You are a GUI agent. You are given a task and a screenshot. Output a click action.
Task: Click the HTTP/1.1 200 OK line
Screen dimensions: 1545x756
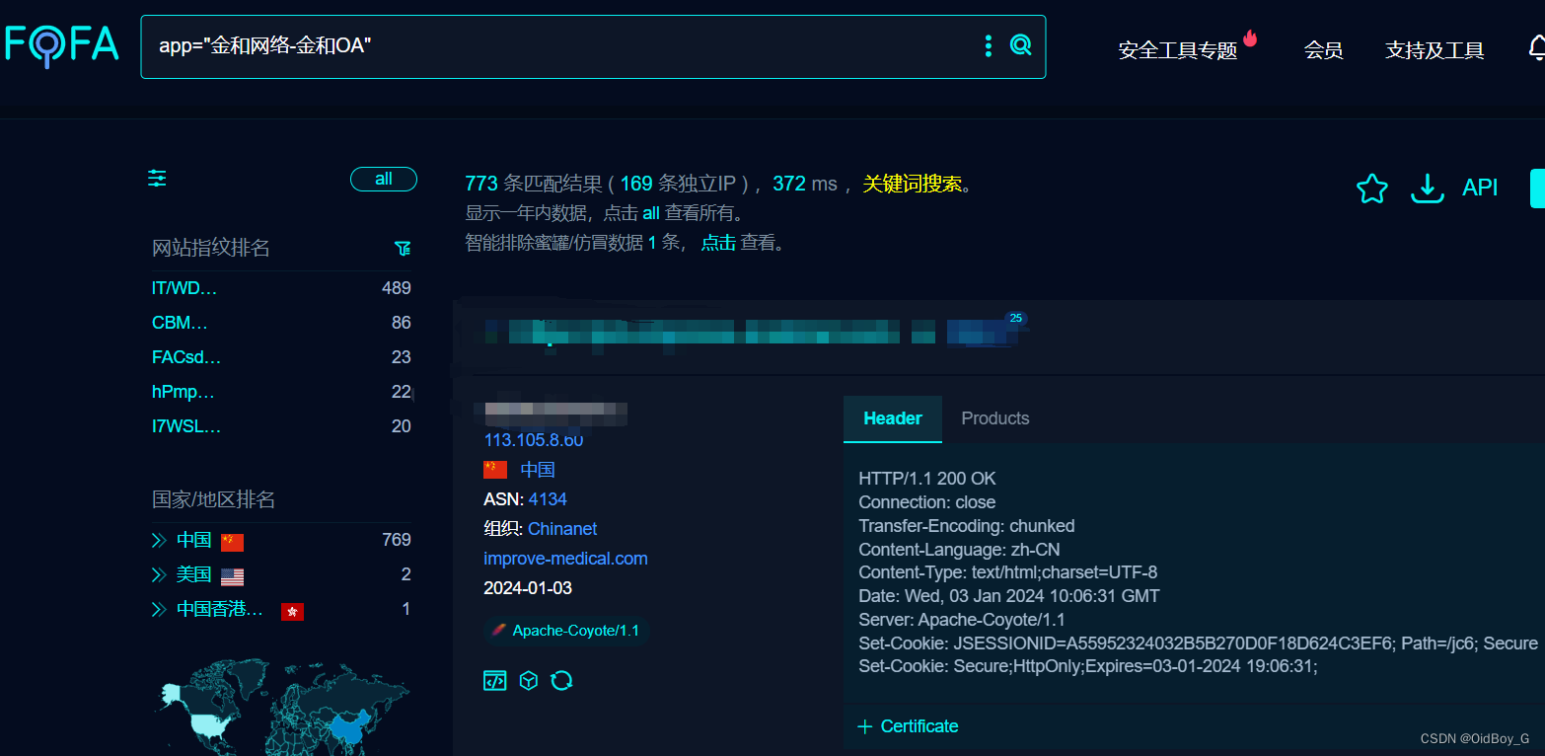927,479
